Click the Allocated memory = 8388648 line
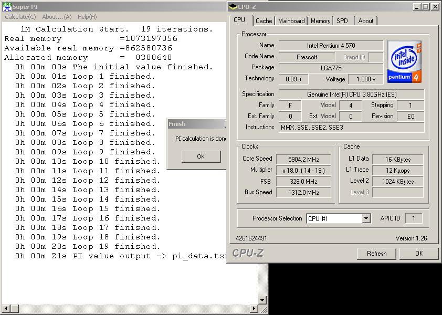The width and height of the screenshot is (442, 315). (88, 58)
